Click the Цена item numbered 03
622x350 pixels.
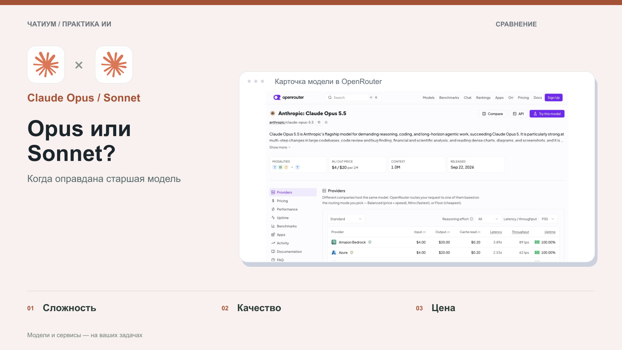pyautogui.click(x=436, y=308)
